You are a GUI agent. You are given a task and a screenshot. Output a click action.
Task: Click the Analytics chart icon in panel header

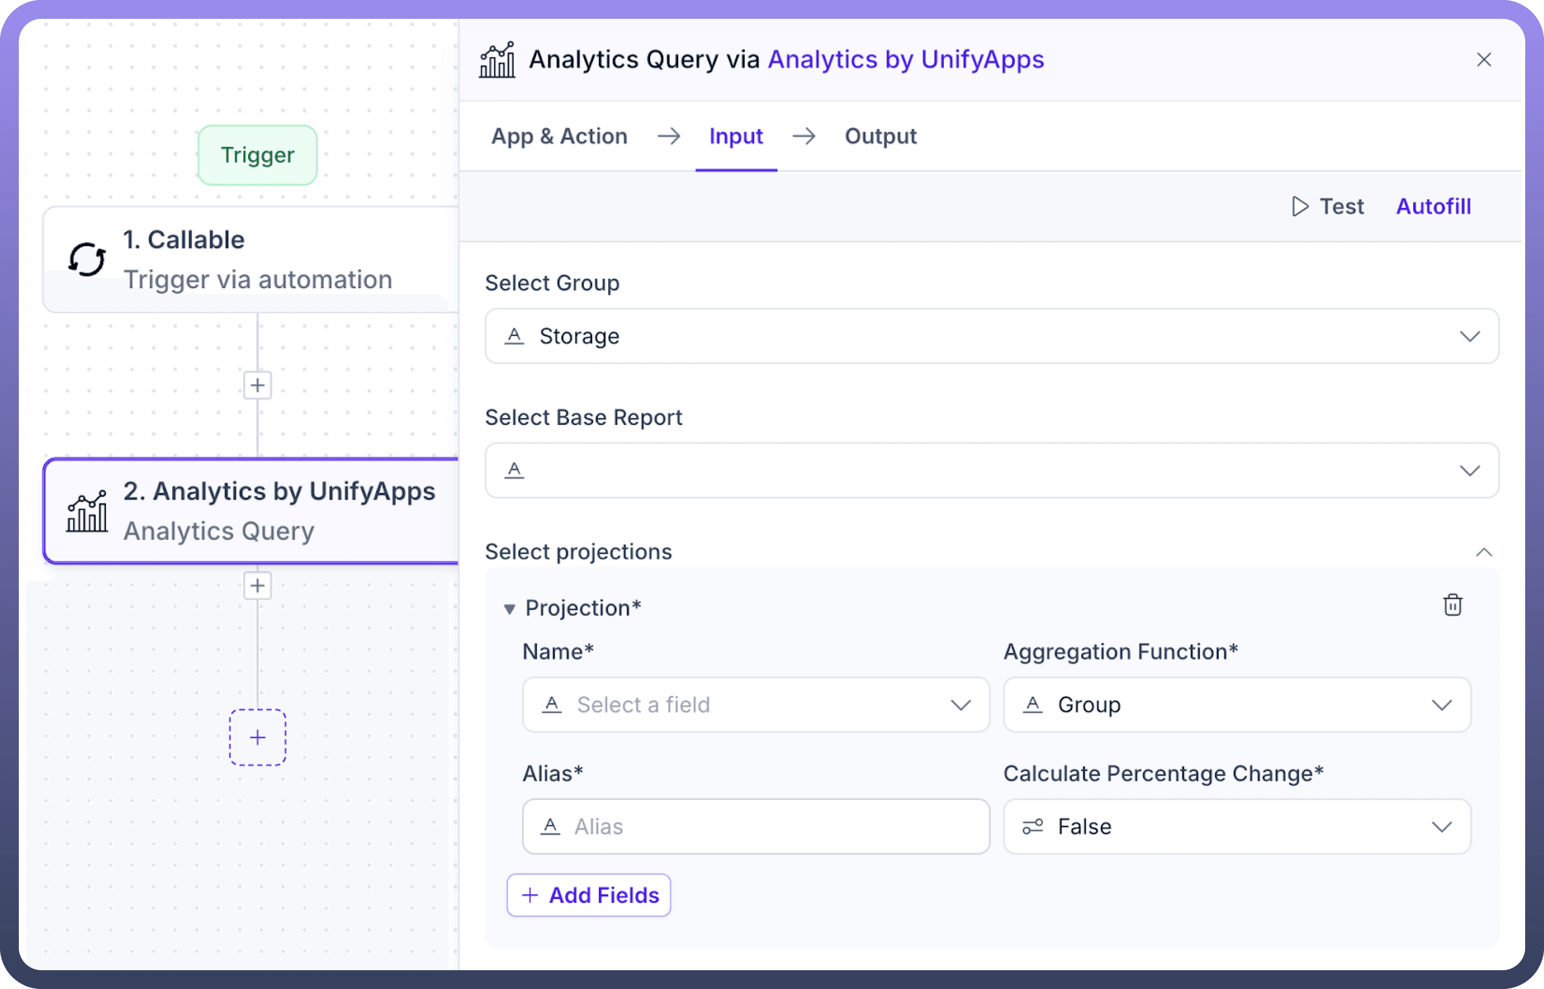[x=498, y=60]
